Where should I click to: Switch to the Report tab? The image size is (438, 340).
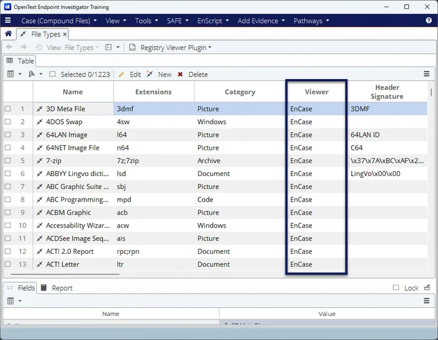coord(57,287)
